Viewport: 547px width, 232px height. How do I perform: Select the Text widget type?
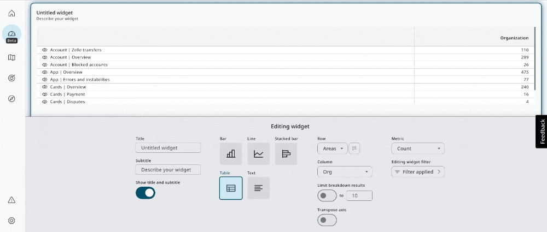click(x=258, y=188)
